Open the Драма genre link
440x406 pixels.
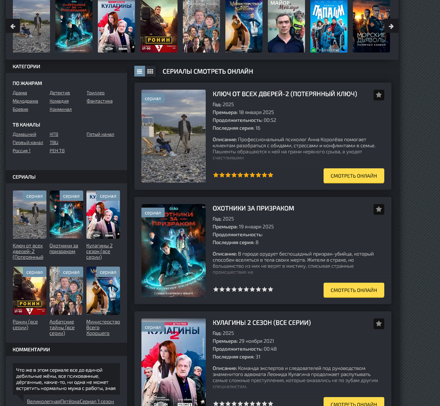(x=20, y=93)
